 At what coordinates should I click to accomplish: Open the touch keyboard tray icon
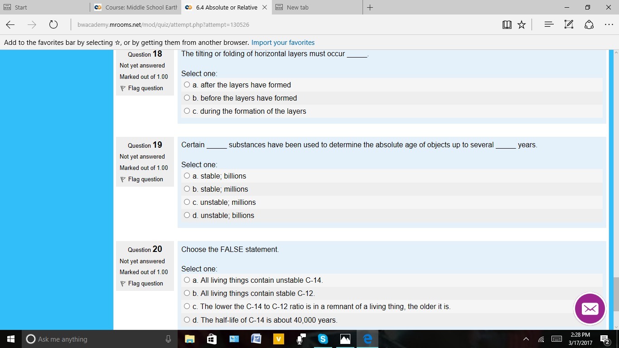coord(557,339)
